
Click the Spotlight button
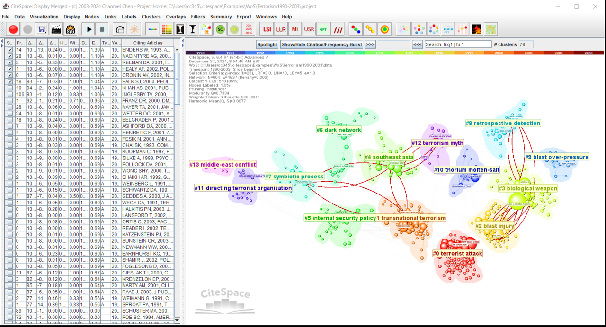(267, 44)
